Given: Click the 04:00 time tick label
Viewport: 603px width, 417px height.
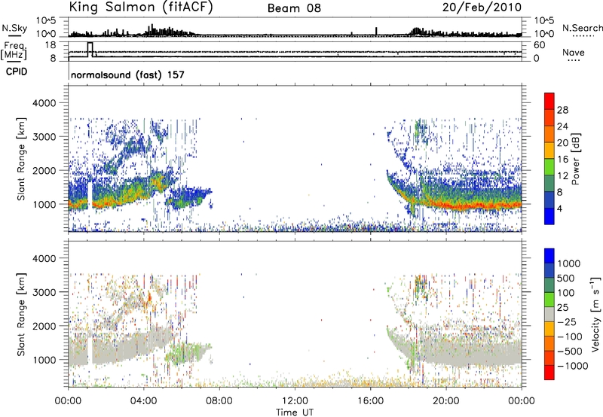Looking at the screenshot, I should [x=144, y=401].
